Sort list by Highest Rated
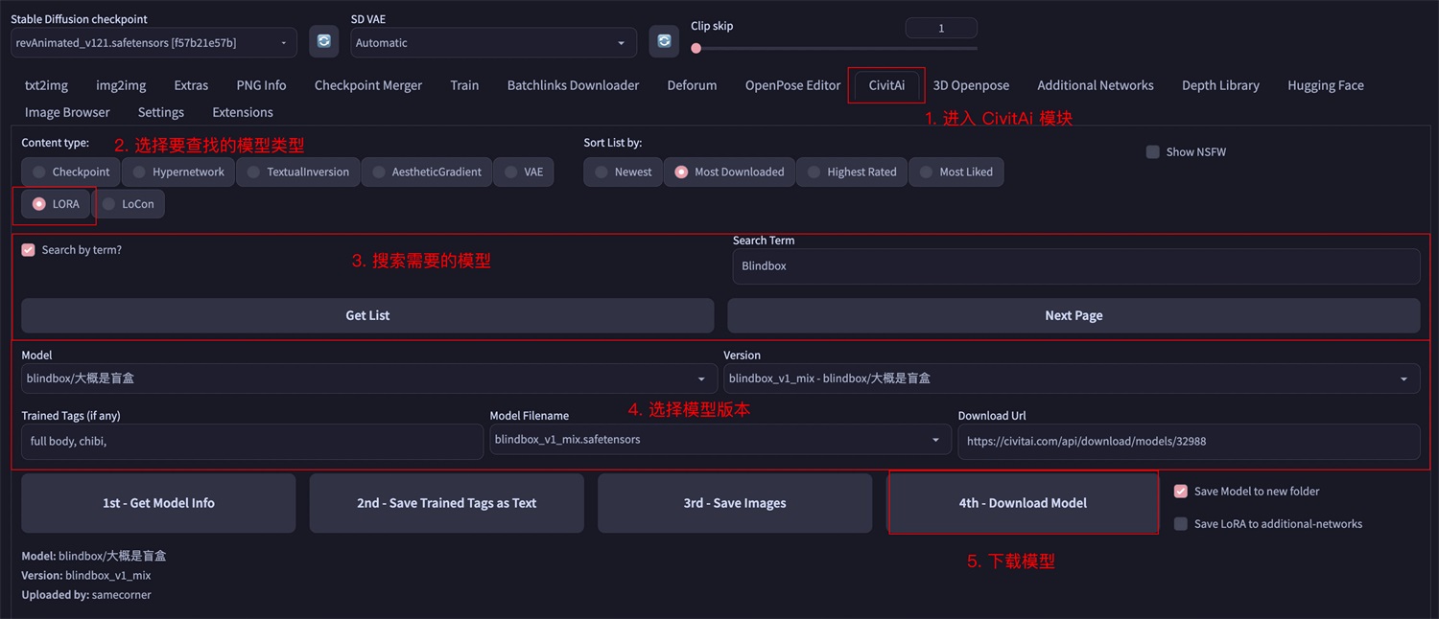The height and width of the screenshot is (619, 1439). point(851,172)
